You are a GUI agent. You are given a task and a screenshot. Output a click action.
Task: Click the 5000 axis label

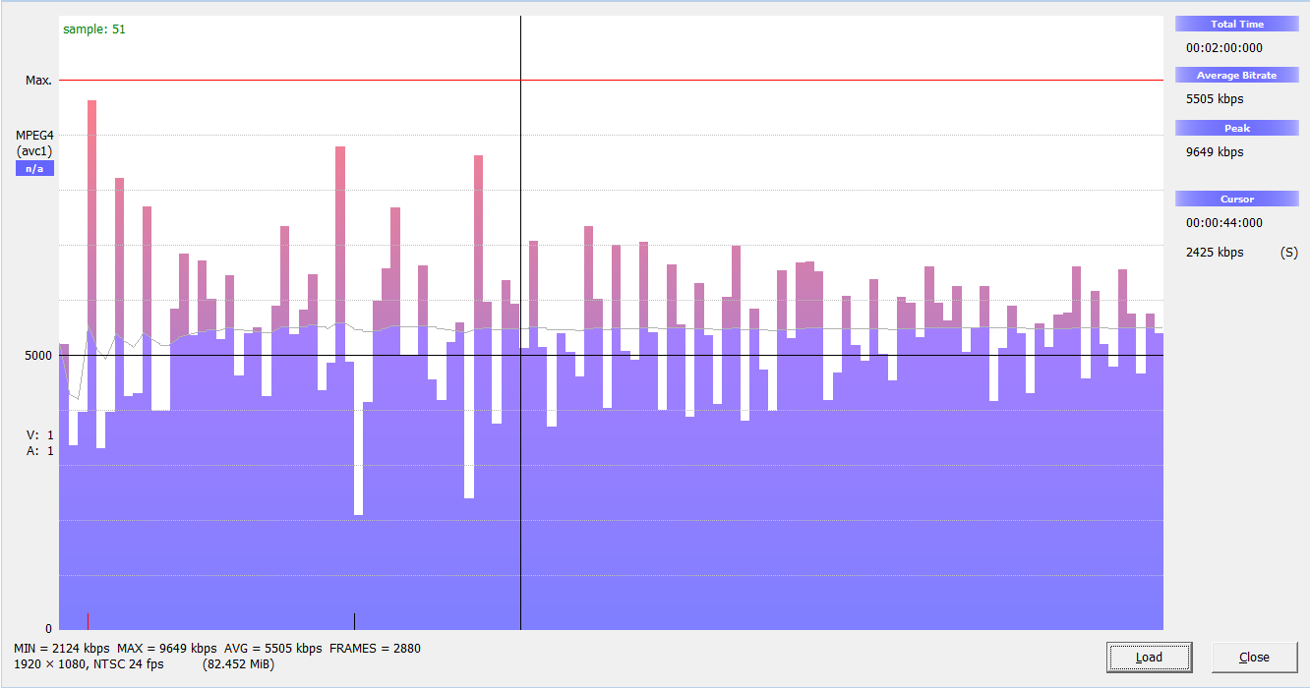tap(38, 355)
